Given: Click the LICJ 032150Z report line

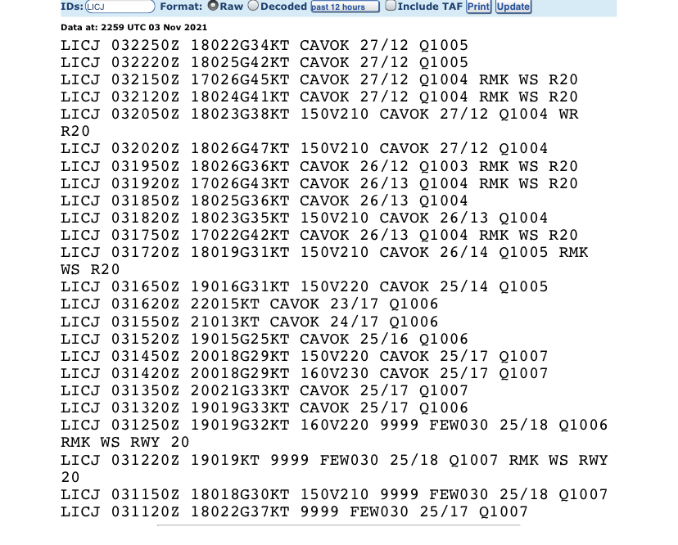Looking at the screenshot, I should [x=319, y=80].
